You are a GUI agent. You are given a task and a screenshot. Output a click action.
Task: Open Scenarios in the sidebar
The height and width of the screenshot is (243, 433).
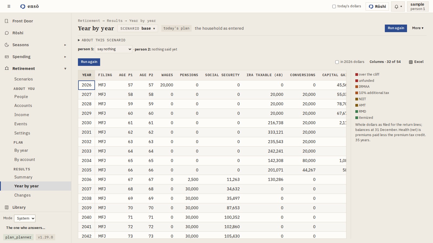pos(24,79)
